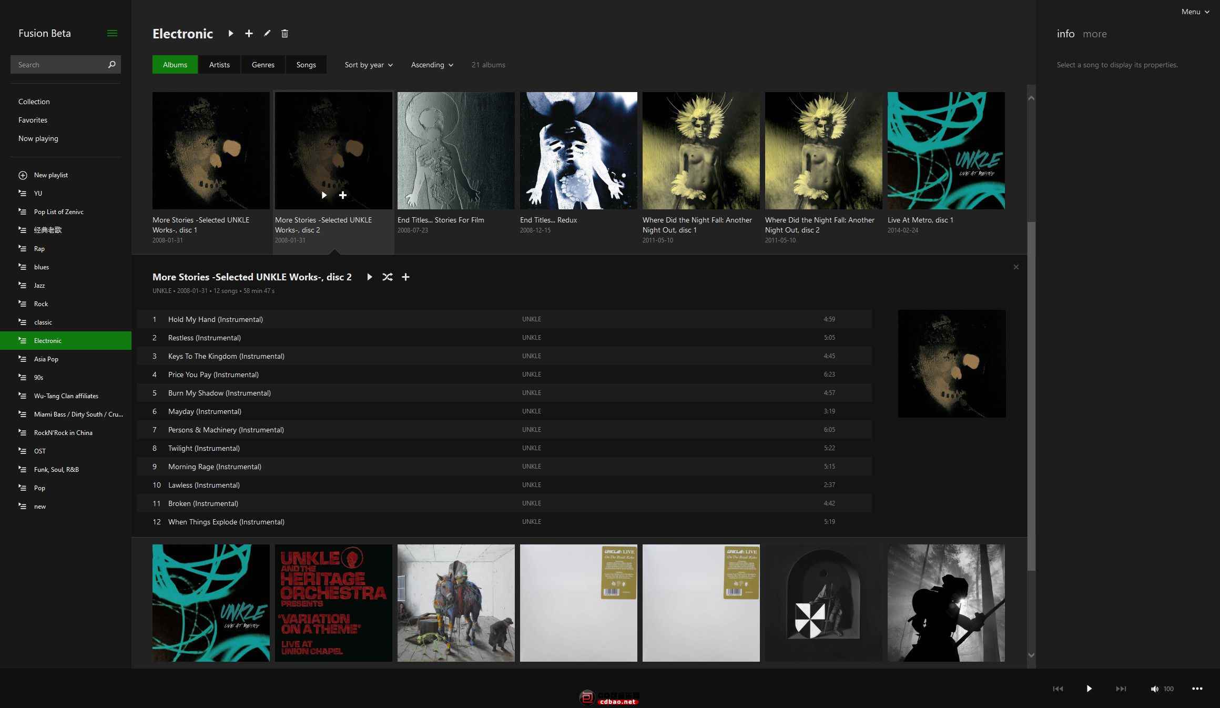The image size is (1220, 708).
Task: Add disc 2 album via cover overlay plus
Action: point(343,195)
